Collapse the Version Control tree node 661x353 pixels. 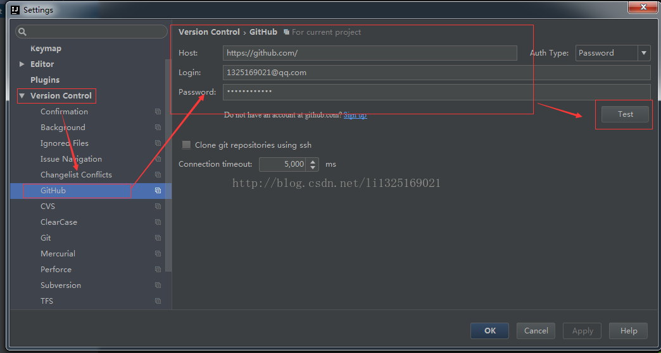click(22, 96)
